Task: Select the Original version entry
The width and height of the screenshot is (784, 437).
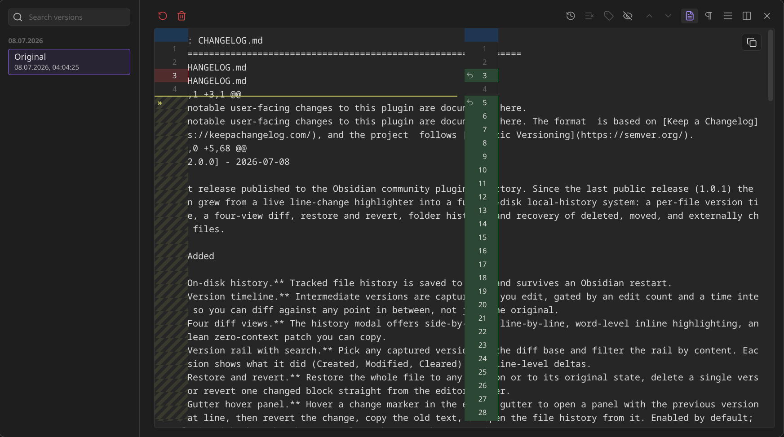Action: point(69,62)
